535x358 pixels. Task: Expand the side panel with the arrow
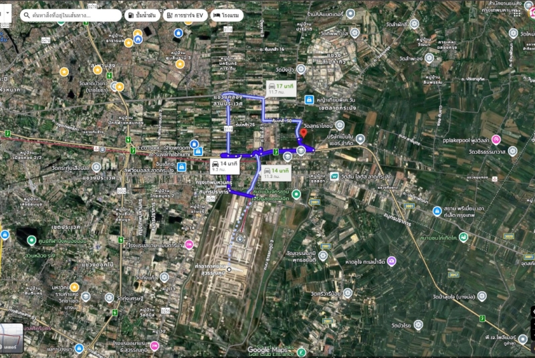[x=4, y=13]
